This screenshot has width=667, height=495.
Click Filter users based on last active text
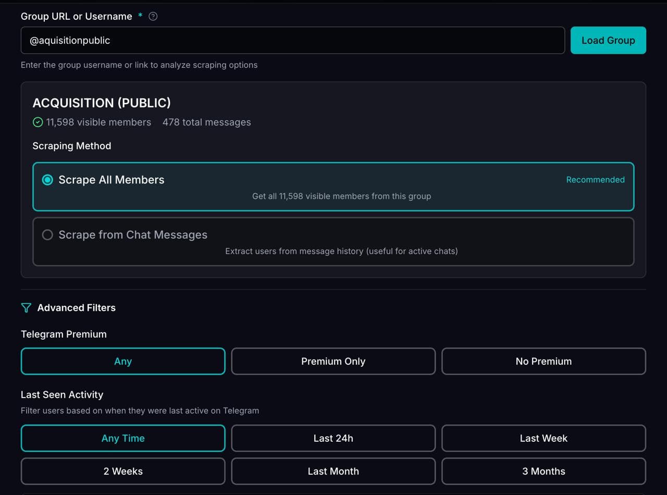pyautogui.click(x=140, y=411)
